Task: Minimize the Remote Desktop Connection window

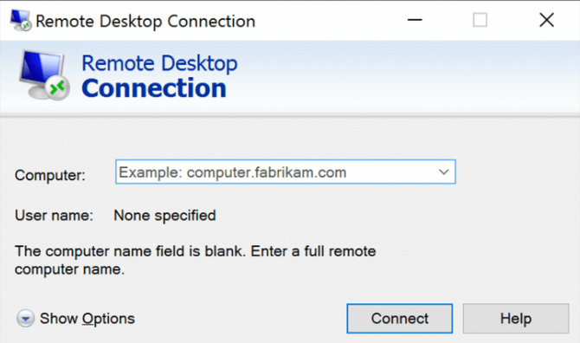Action: click(415, 20)
